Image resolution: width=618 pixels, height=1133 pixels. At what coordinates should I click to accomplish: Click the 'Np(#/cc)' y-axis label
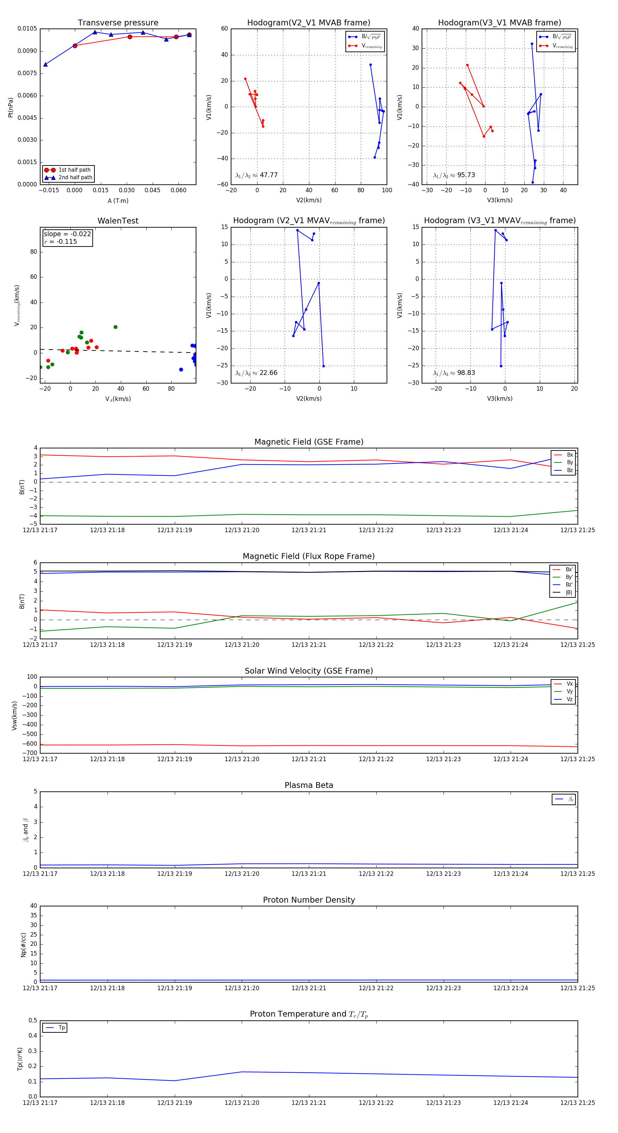click(x=23, y=945)
